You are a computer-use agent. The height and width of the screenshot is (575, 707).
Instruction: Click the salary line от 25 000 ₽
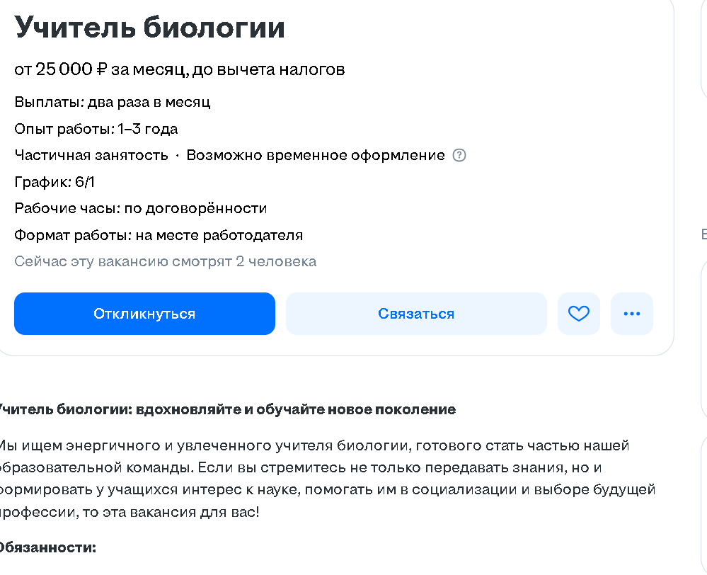(179, 69)
